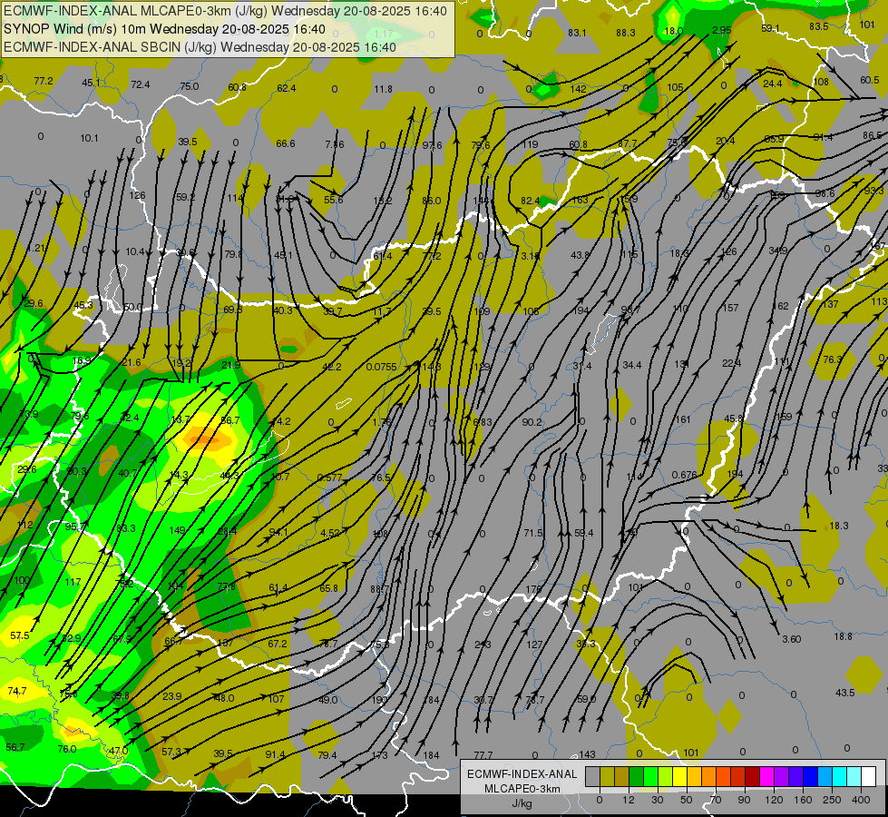Viewport: 888px width, 817px height.
Task: Click the dark green legend swatch after 12
Action: 637,776
